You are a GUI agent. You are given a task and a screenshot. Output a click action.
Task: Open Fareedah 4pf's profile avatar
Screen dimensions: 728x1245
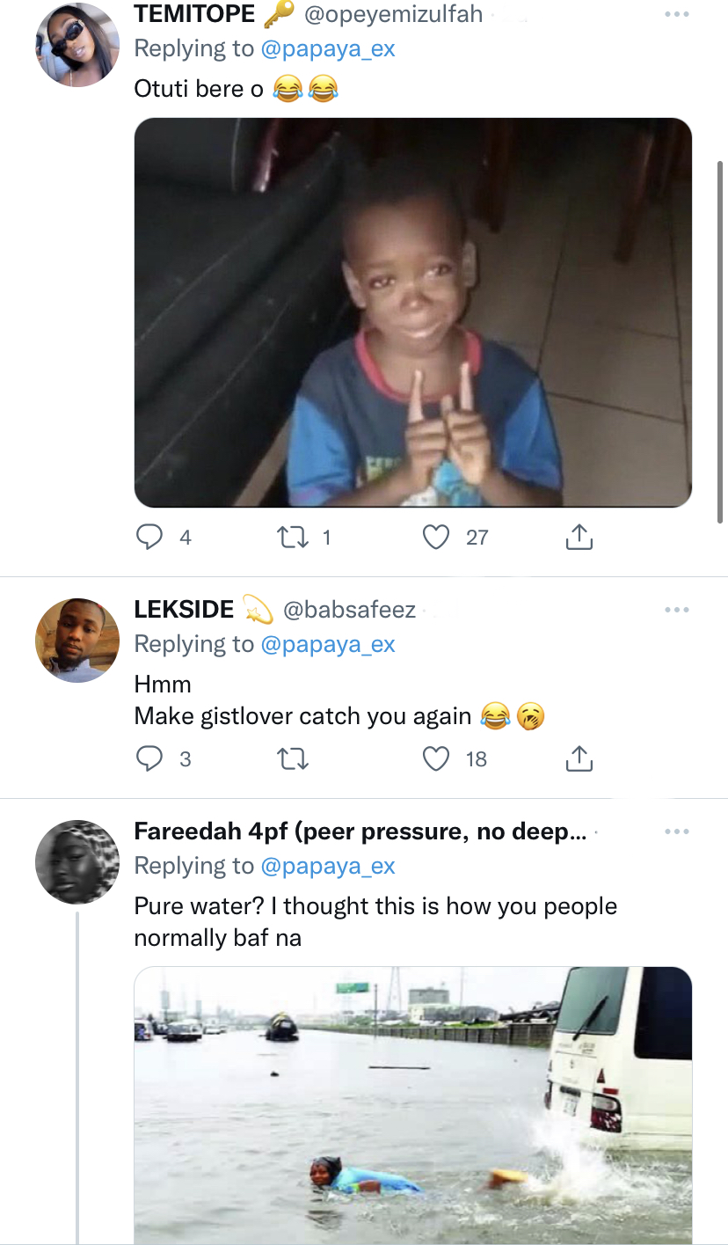click(77, 861)
